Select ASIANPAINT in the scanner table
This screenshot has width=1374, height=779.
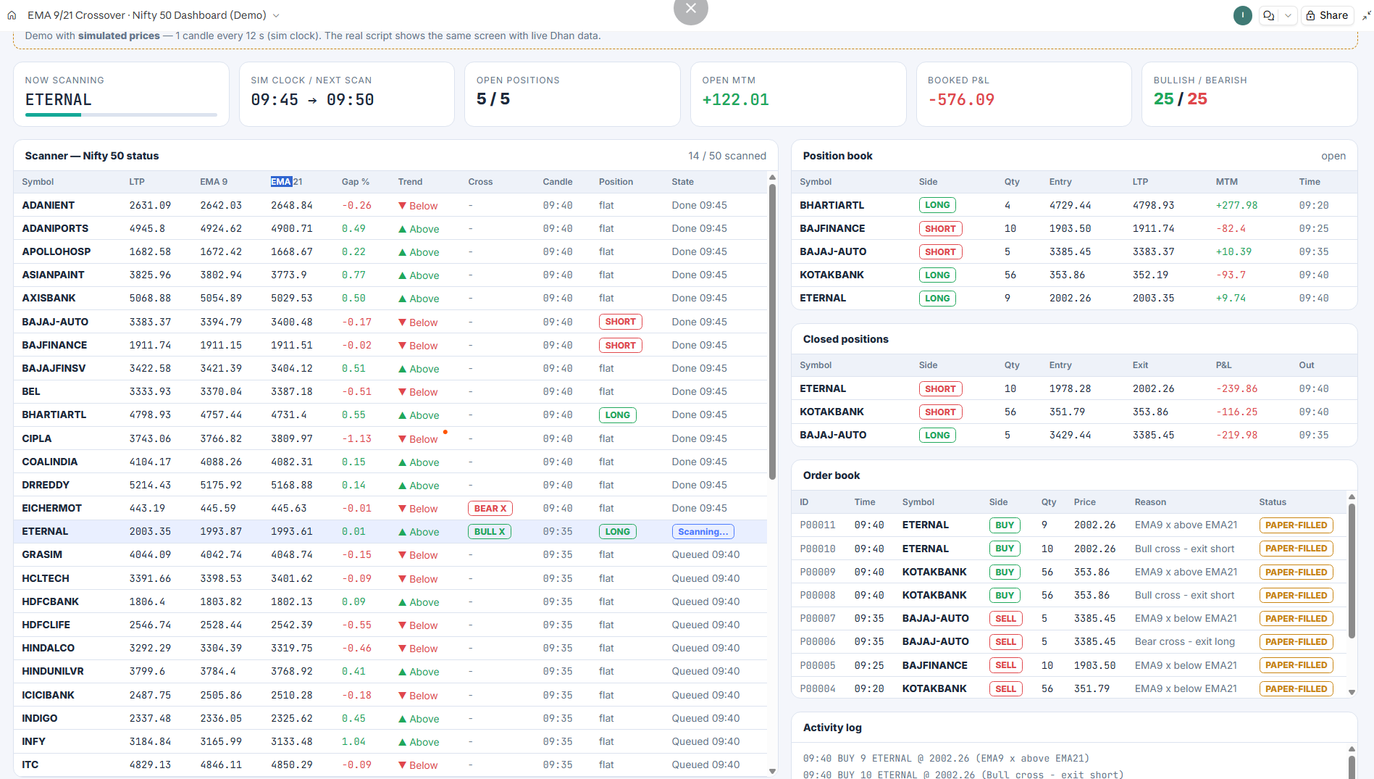tap(53, 275)
